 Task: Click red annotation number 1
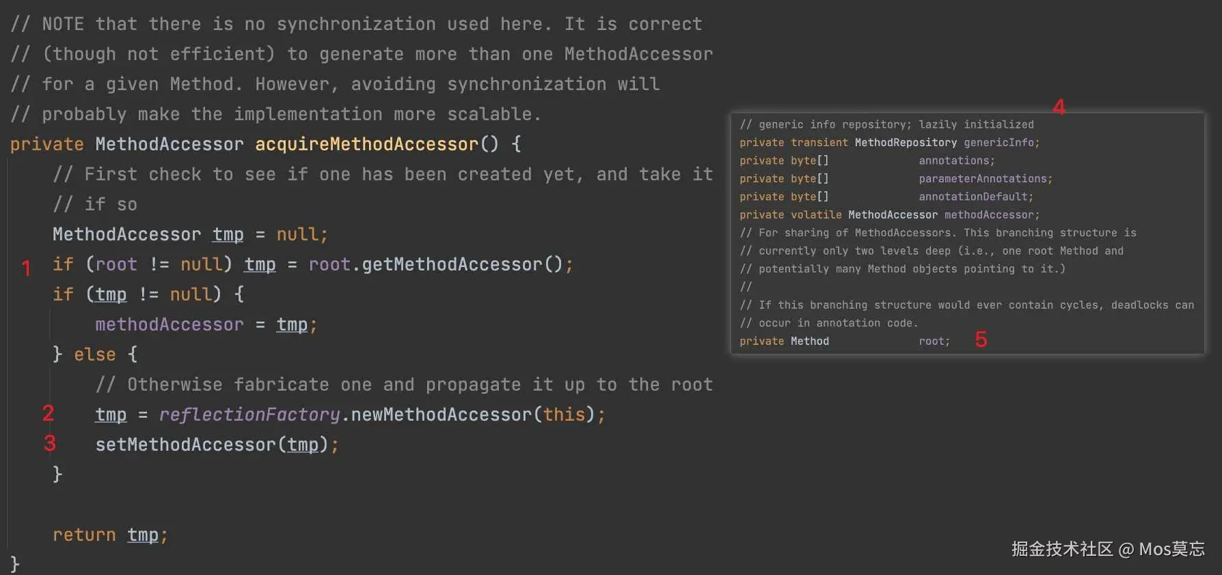pyautogui.click(x=26, y=268)
